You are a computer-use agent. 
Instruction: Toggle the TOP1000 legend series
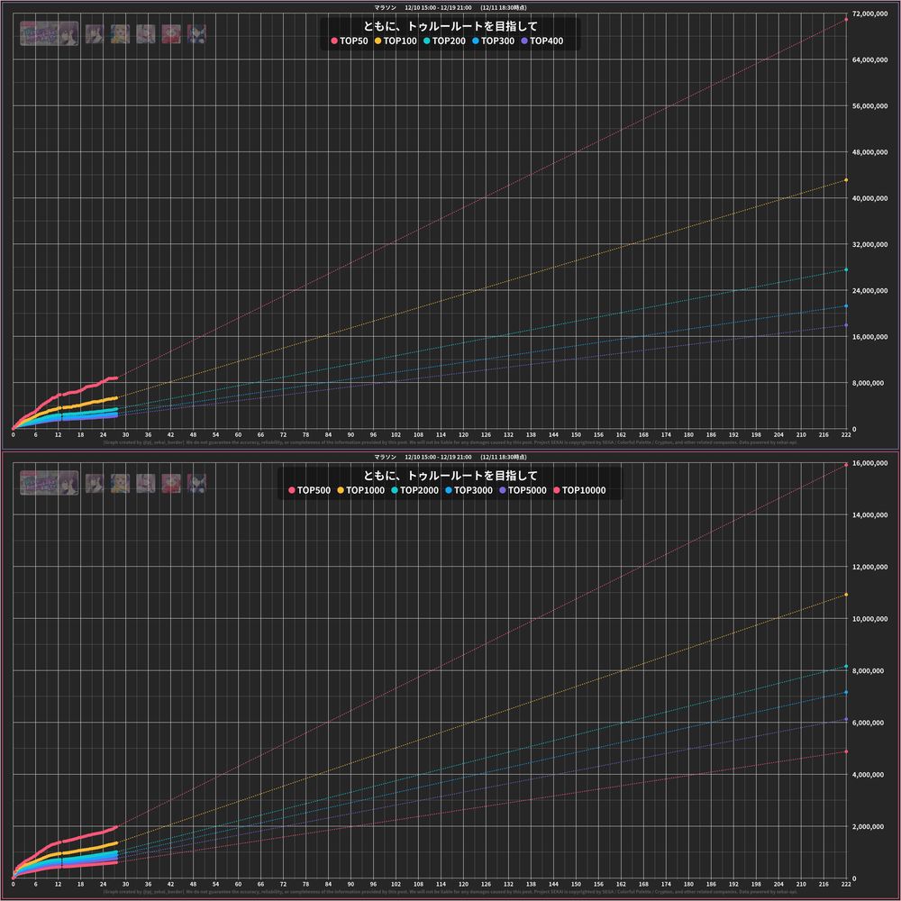(x=361, y=490)
